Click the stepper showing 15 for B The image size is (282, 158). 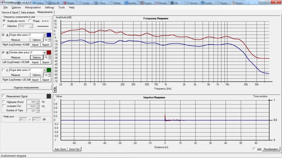coord(47,57)
